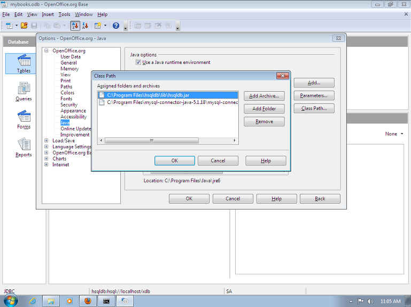Select the Copy toolbar icon
Viewport: 411px width, 307px height.
tap(47, 26)
